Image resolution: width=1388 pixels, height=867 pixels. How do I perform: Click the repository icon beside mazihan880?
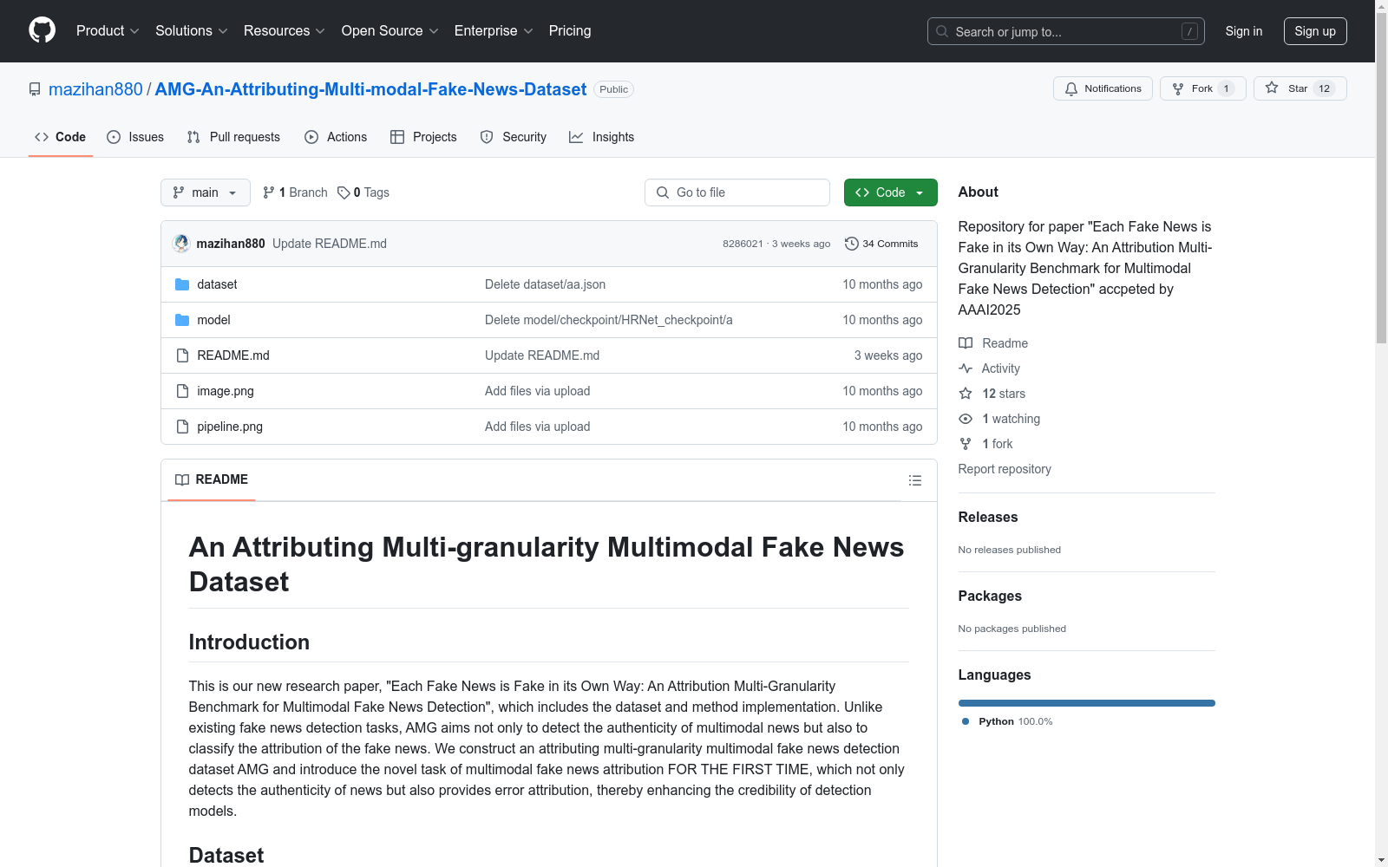(35, 89)
